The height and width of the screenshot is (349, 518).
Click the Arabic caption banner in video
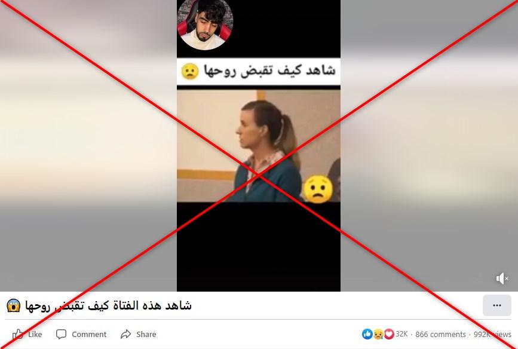point(259,71)
